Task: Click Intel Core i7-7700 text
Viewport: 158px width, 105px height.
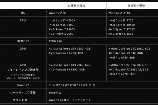Action: click(x=121, y=20)
